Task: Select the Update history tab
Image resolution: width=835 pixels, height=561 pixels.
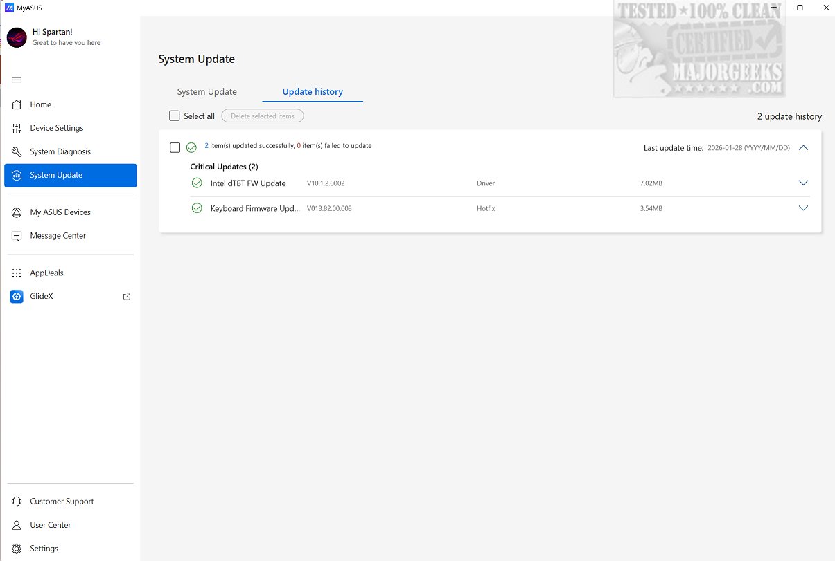Action: point(313,91)
